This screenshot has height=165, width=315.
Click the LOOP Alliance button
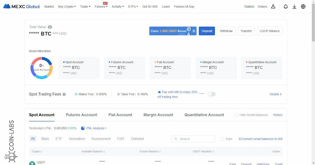[x=269, y=31]
